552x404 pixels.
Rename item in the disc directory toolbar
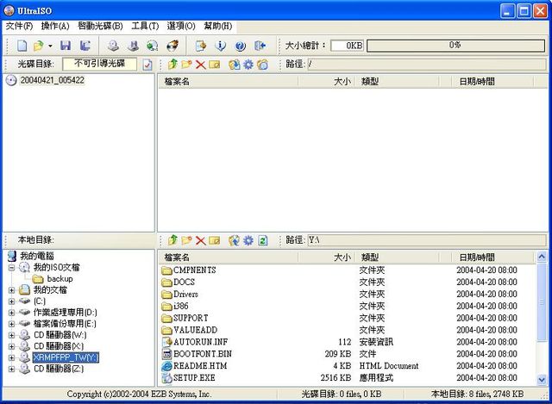[x=215, y=65]
